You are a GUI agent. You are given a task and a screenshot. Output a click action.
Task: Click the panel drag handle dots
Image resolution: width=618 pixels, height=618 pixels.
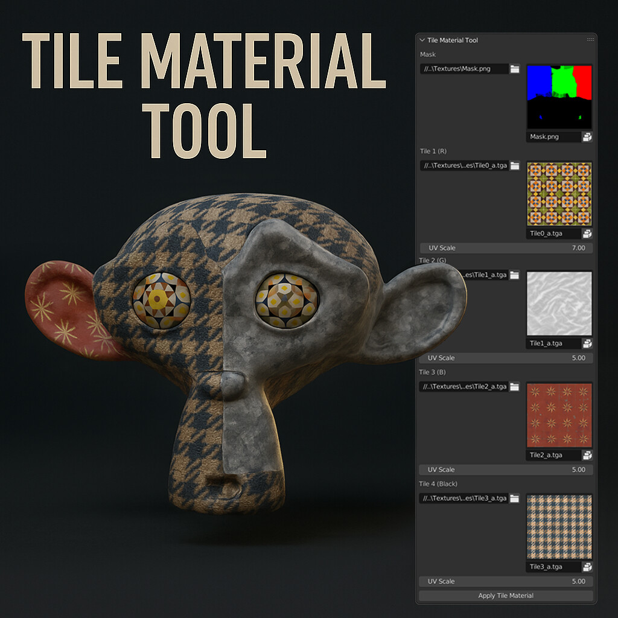590,39
